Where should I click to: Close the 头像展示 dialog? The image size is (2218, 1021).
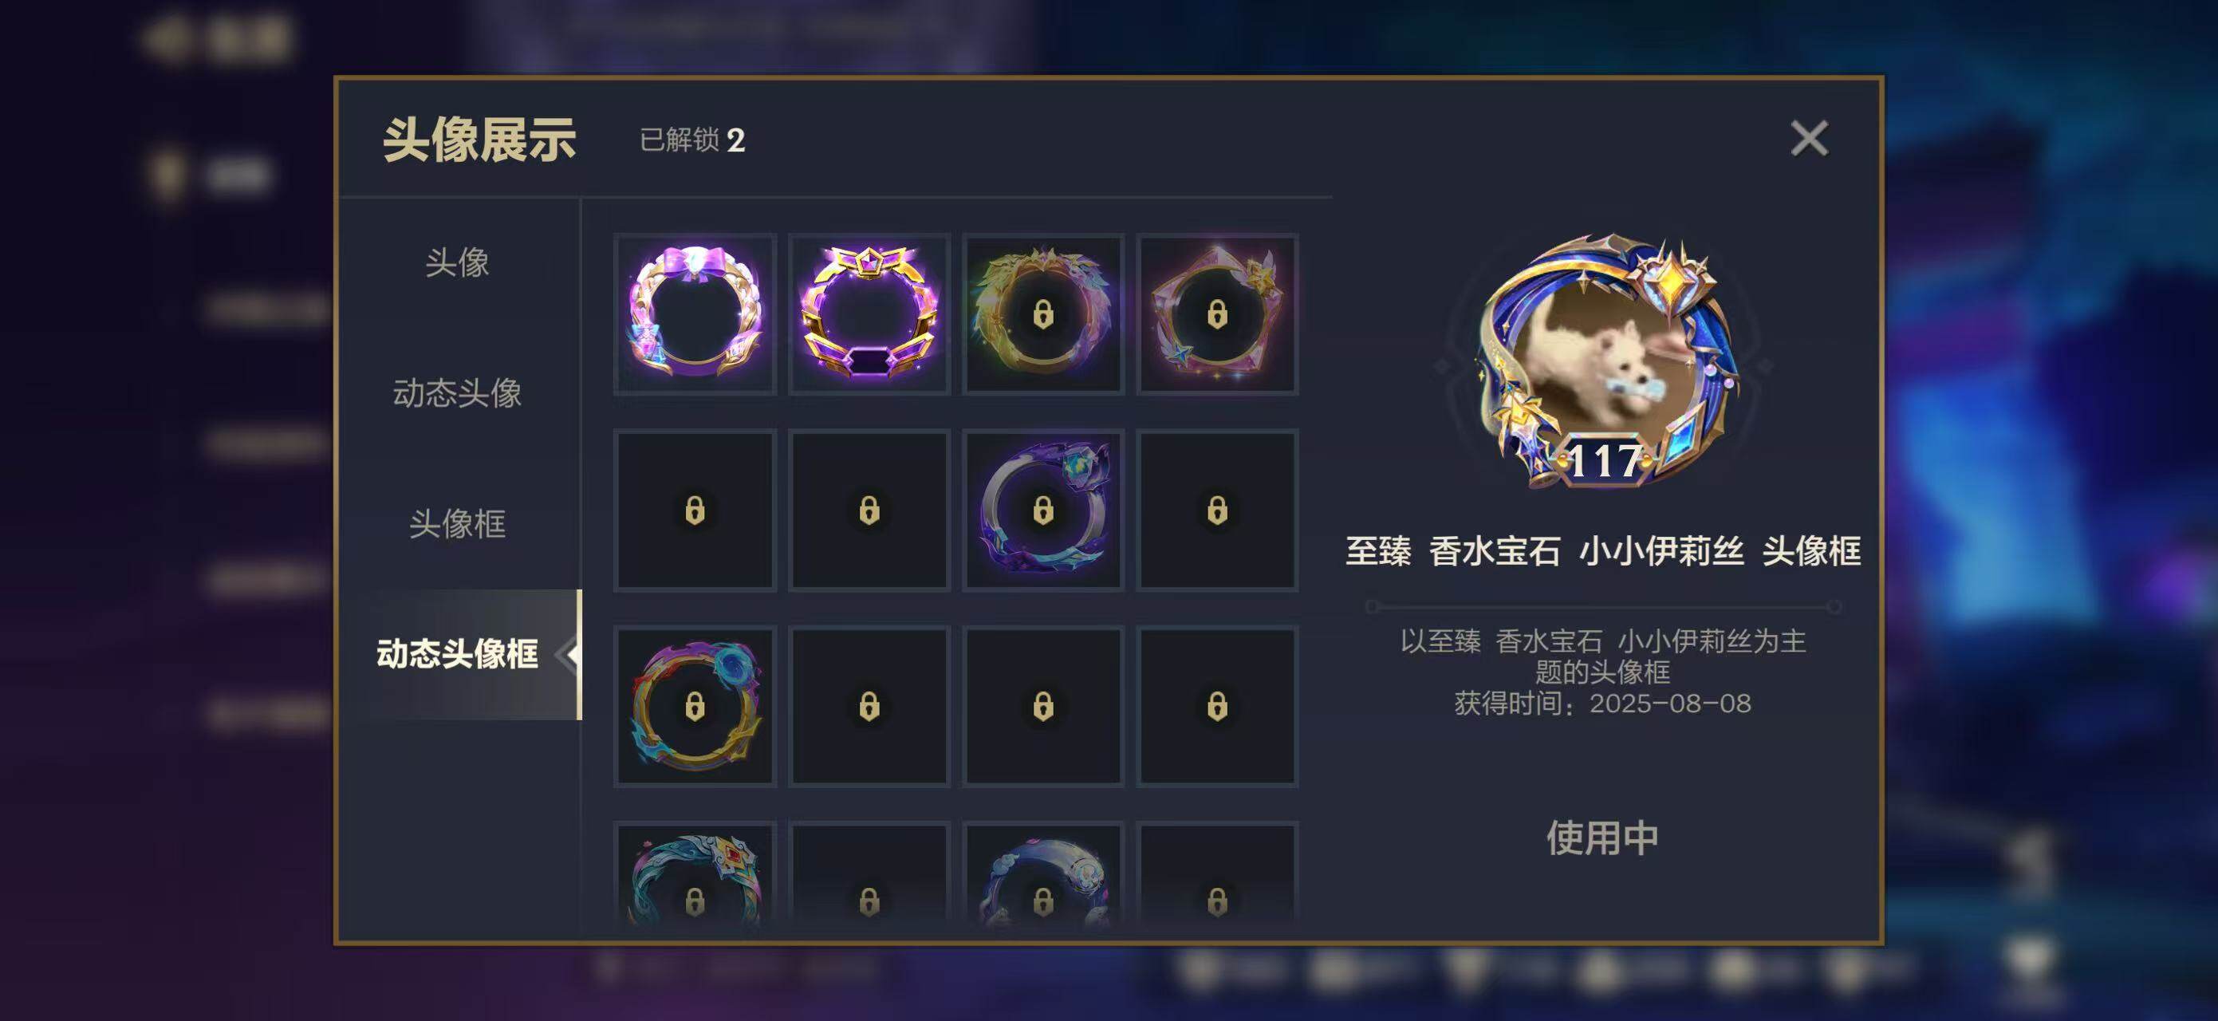tap(1809, 139)
